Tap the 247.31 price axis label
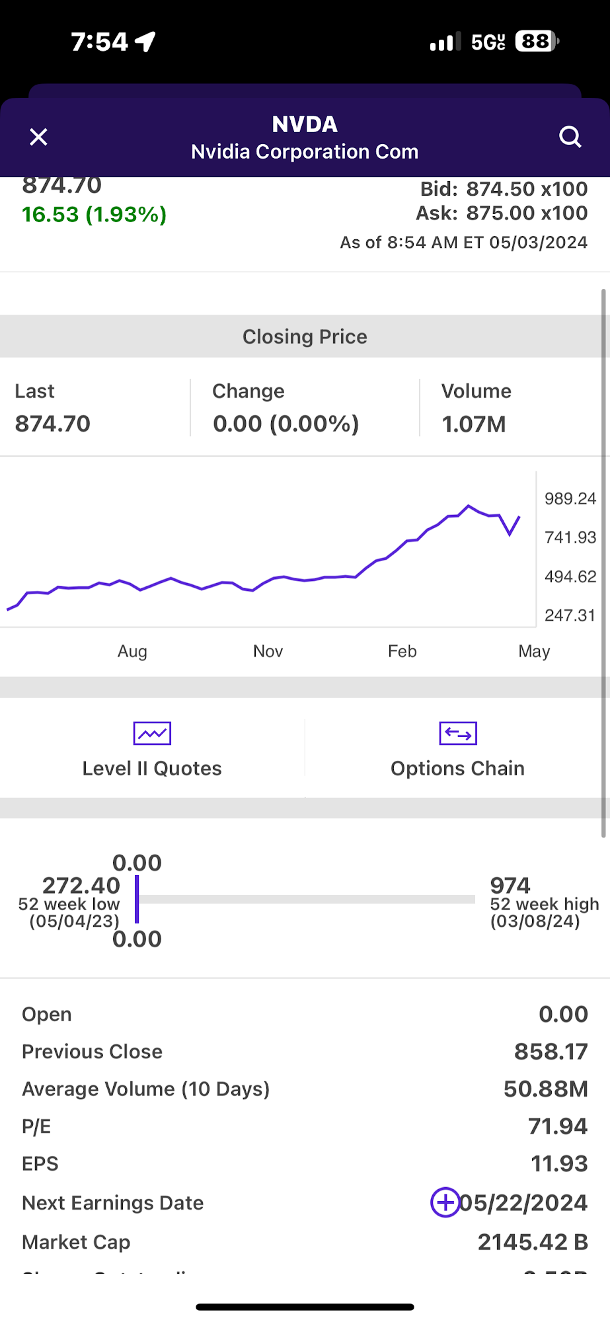Viewport: 610px width, 1322px height. pos(570,615)
